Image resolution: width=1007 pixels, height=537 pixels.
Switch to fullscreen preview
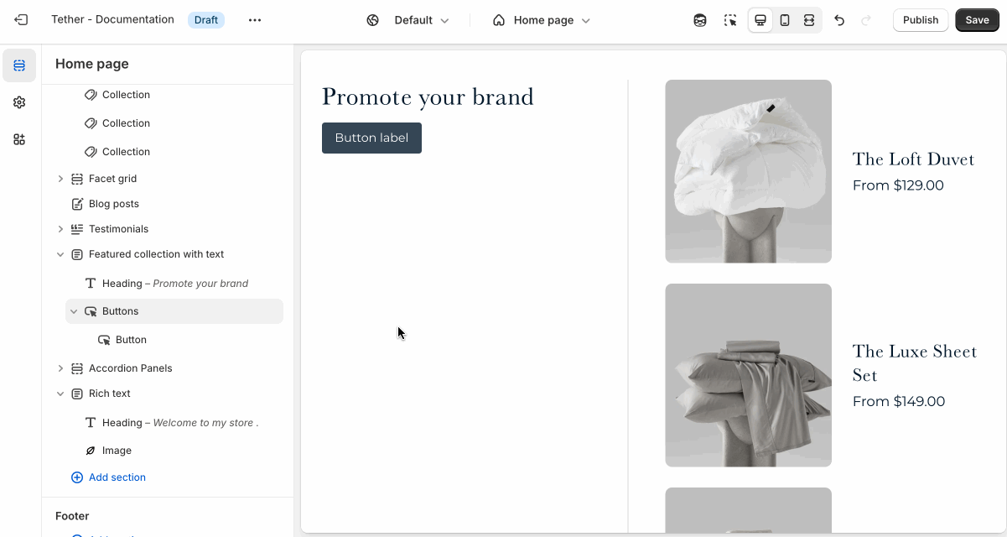(x=809, y=20)
